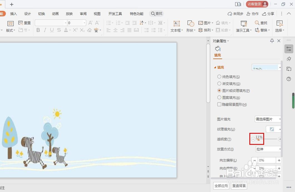This screenshot has height=192, width=295.
Task: Click the Share (分享) button
Action: [x=268, y=14]
